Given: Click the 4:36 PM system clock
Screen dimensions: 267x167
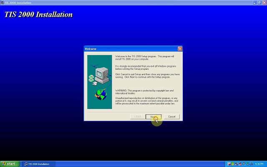Looking at the screenshot, I should pyautogui.click(x=259, y=164).
